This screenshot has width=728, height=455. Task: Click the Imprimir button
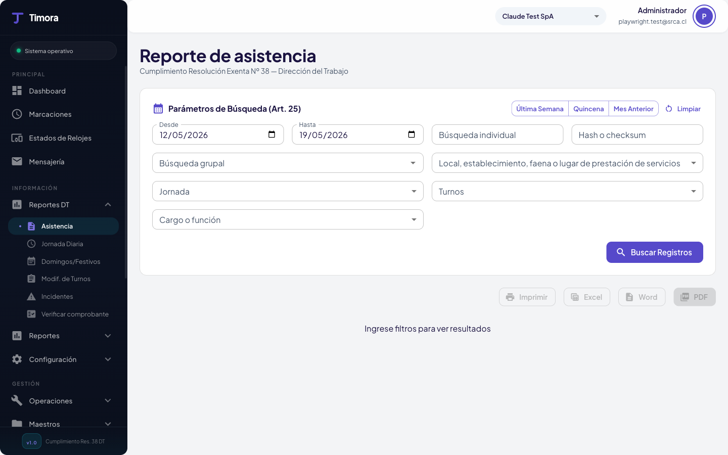click(527, 297)
